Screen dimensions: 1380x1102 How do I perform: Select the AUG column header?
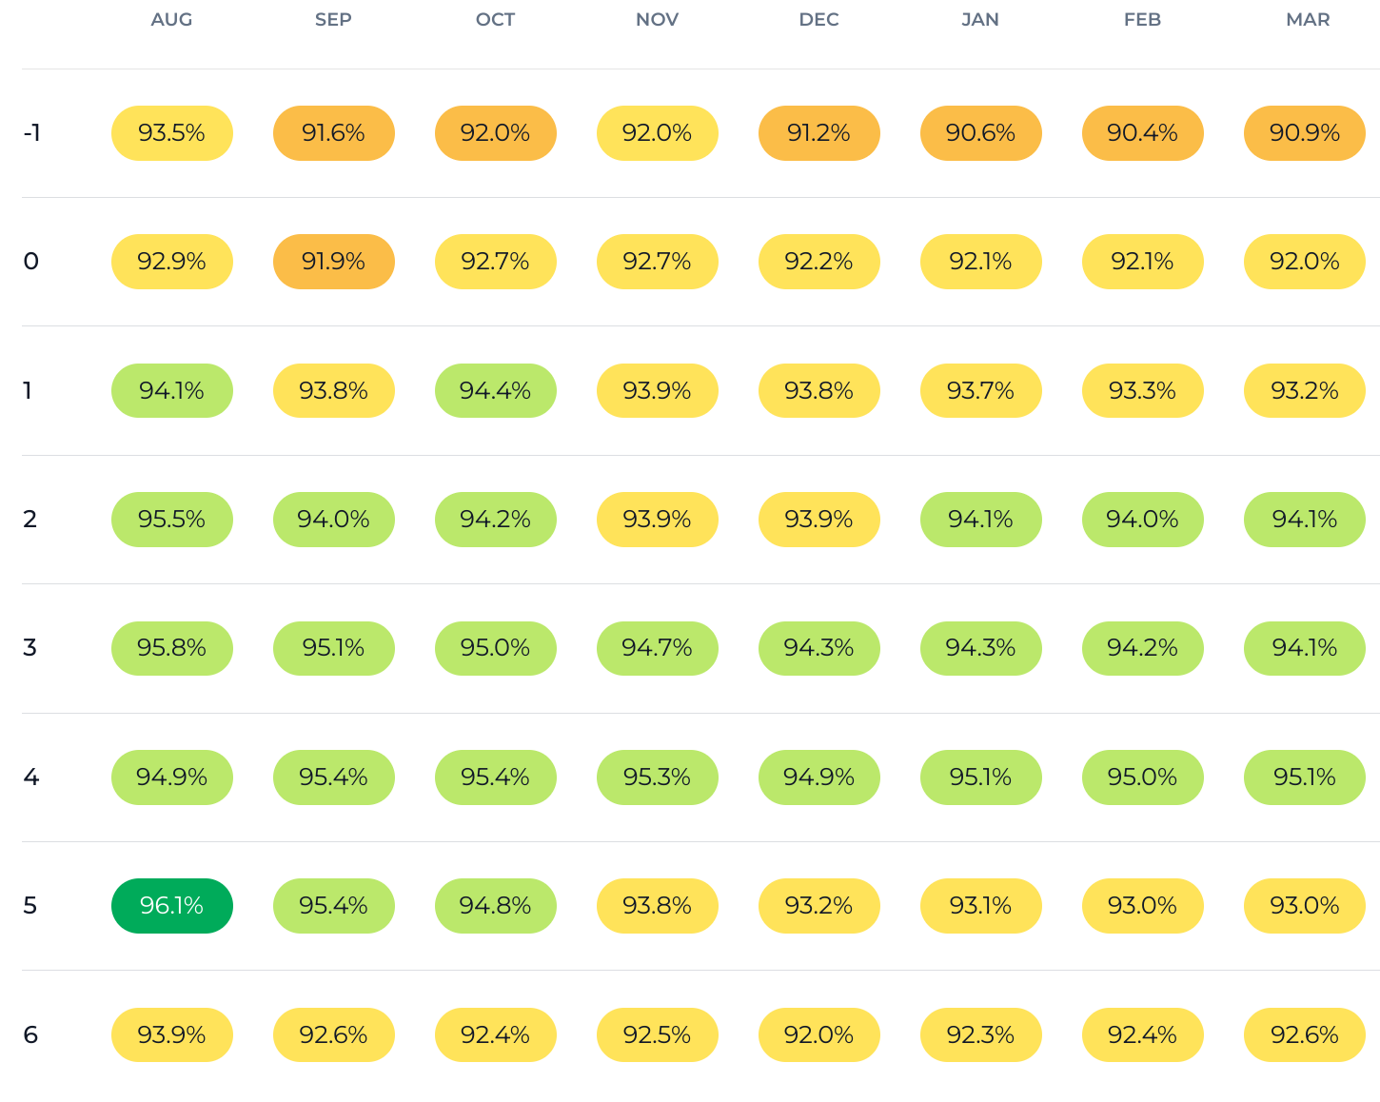[171, 20]
